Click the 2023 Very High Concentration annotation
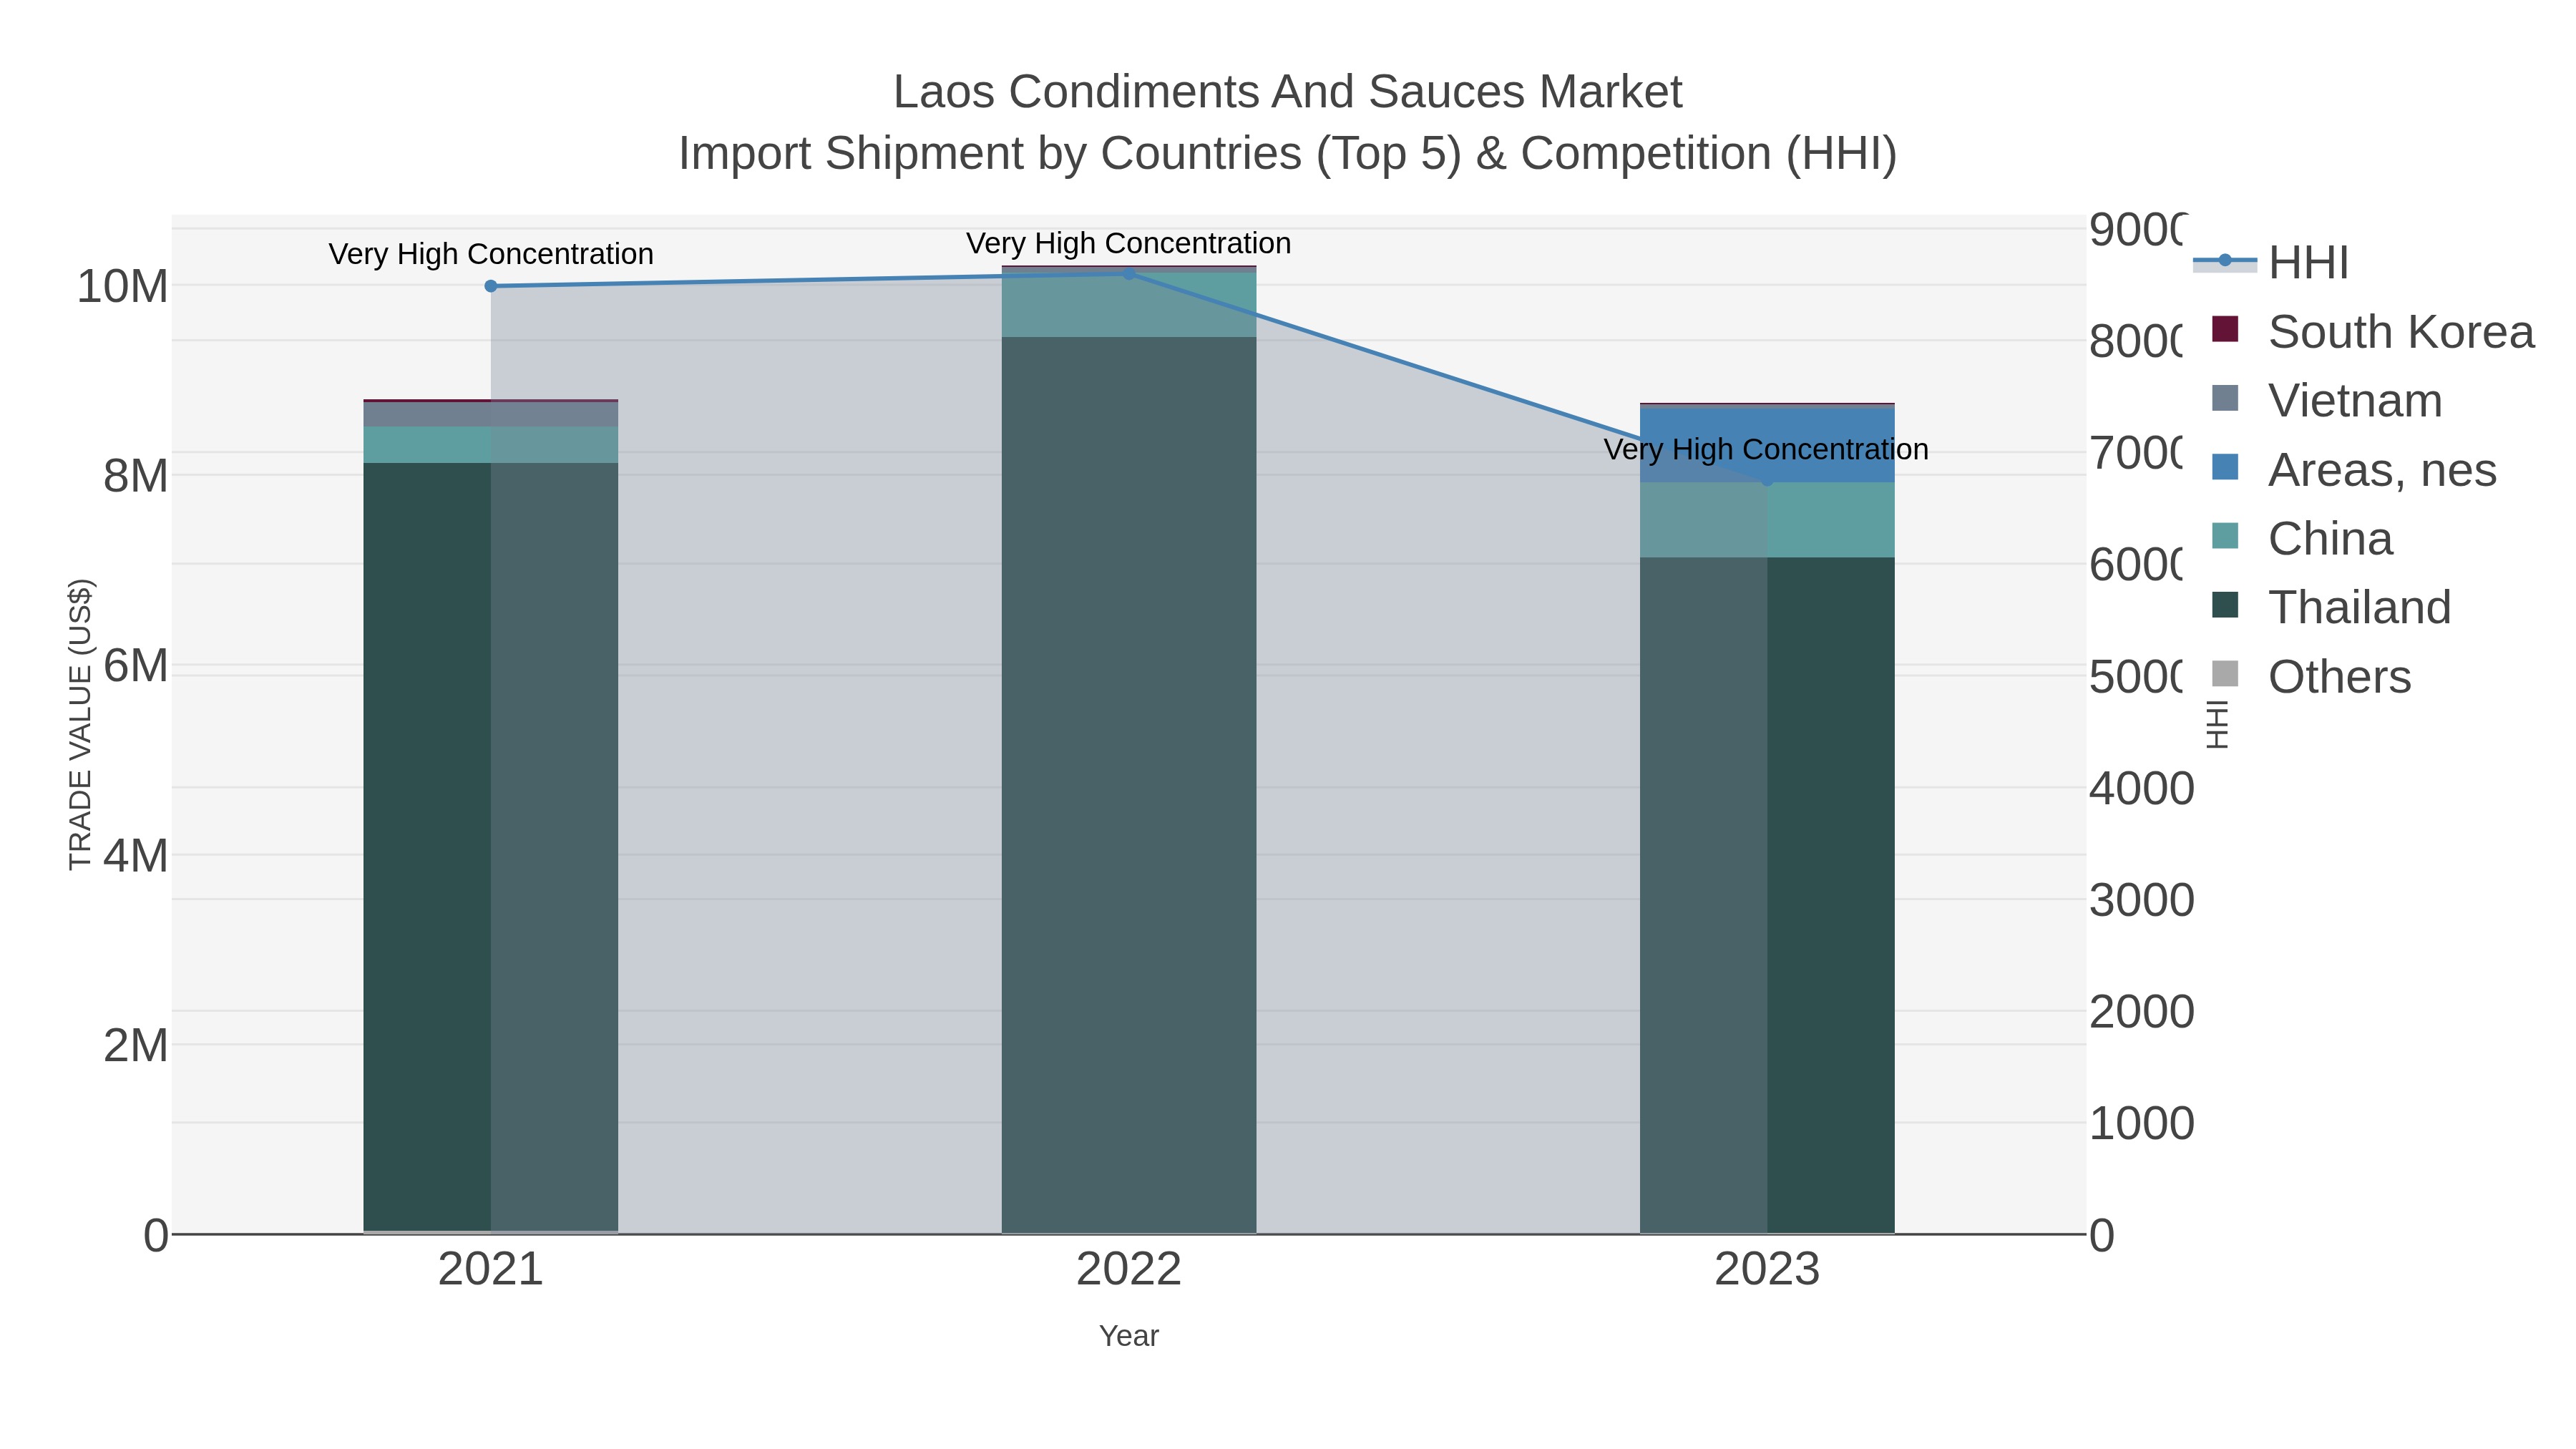Viewport: 2576px width, 1449px height. pyautogui.click(x=1766, y=449)
